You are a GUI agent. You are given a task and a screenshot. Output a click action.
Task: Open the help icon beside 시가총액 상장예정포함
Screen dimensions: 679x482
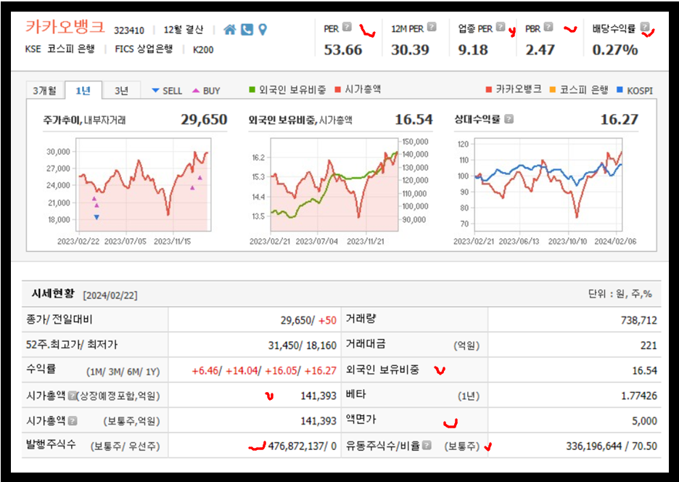pyautogui.click(x=72, y=396)
